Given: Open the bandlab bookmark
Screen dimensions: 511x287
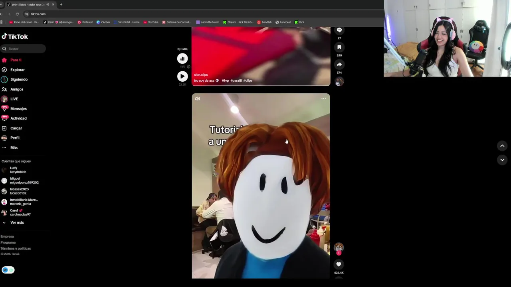Looking at the screenshot, I should pyautogui.click(x=264, y=22).
